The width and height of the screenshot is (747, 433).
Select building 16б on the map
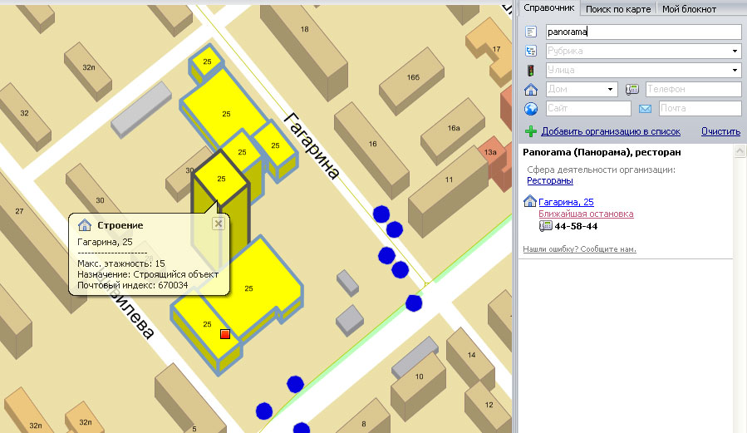413,77
